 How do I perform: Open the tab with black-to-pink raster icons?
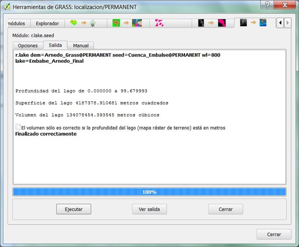click(x=211, y=23)
